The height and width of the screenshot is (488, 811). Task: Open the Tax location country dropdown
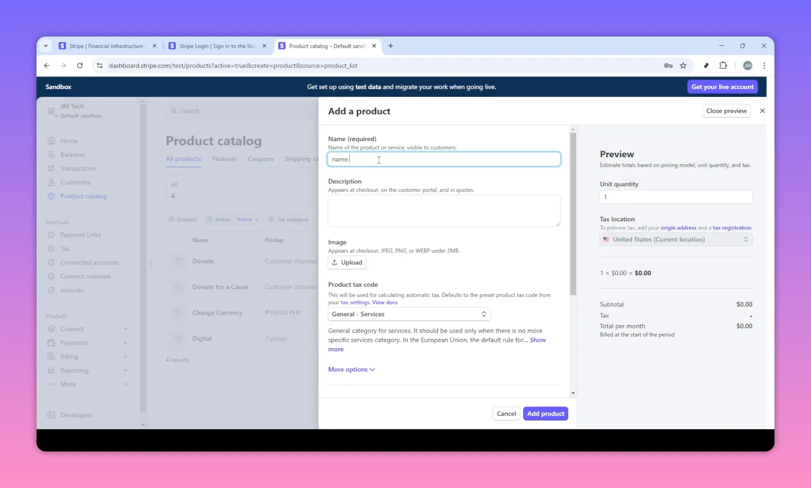click(675, 239)
